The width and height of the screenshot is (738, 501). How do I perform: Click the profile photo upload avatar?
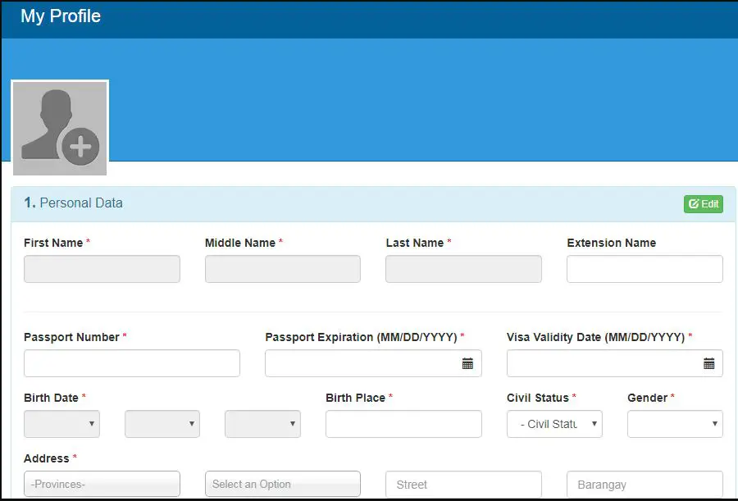pyautogui.click(x=60, y=128)
